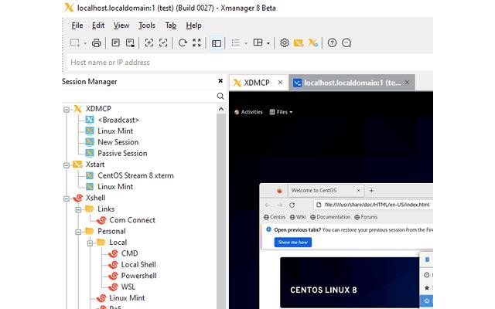This screenshot has width=495, height=309.
Task: Collapse the Local folder node
Action: pyautogui.click(x=90, y=243)
